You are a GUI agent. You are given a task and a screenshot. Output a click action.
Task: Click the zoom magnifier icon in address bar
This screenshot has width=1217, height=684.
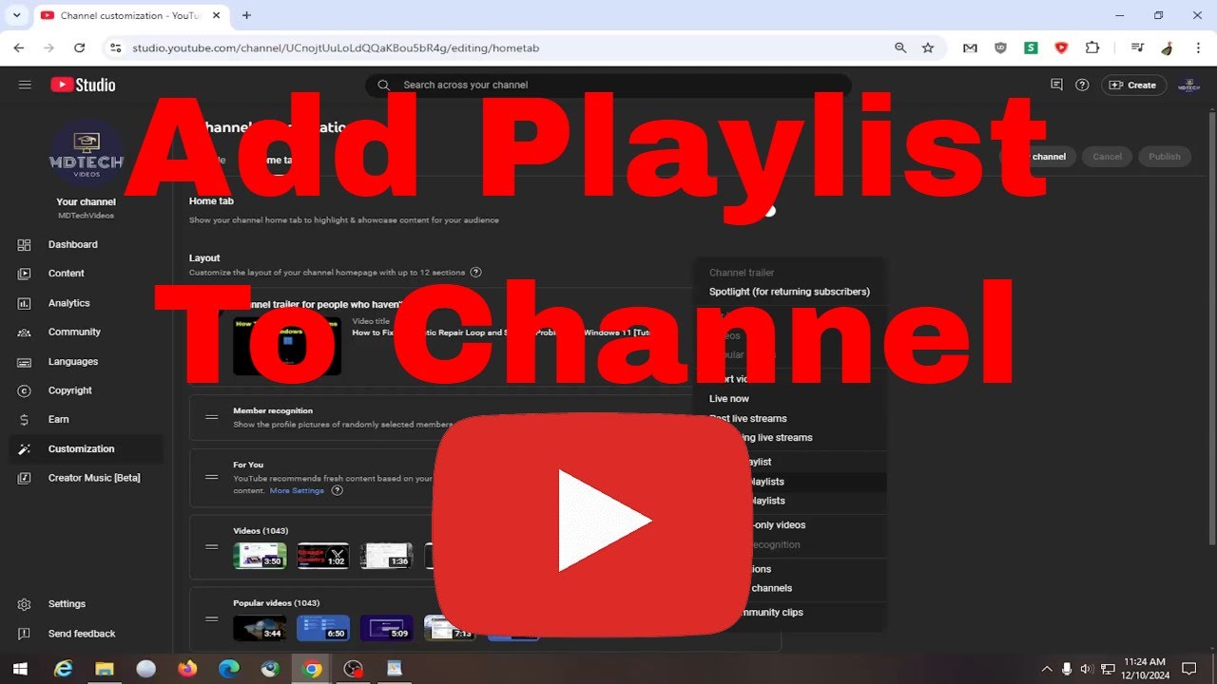coord(900,47)
